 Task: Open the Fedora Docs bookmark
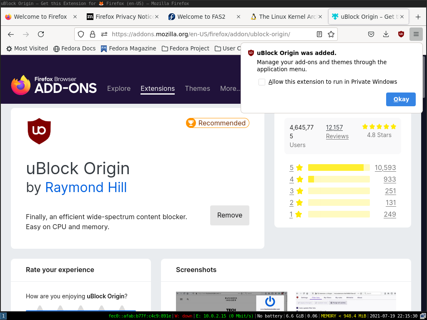[74, 48]
